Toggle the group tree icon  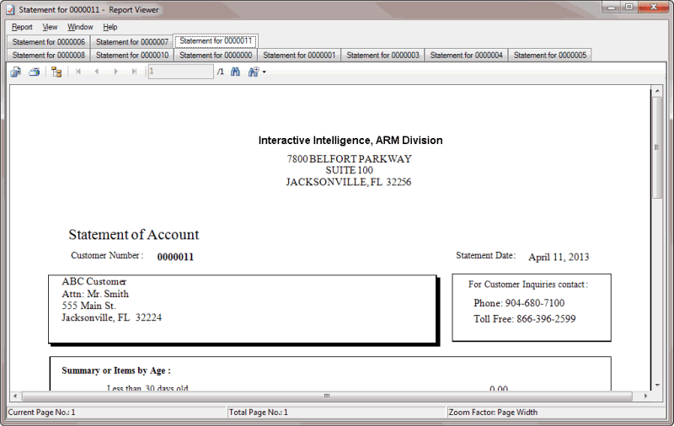(x=56, y=72)
